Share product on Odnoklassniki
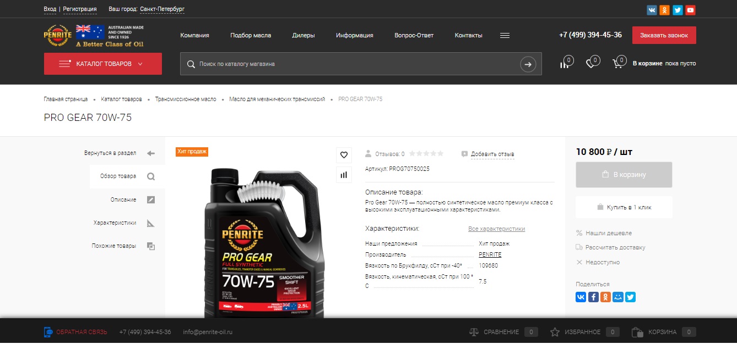Screen dimensions: 737x344 (x=606, y=297)
